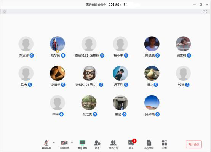Toggle fullscreen icon at top right
This screenshot has width=211, height=152.
pyautogui.click(x=205, y=11)
